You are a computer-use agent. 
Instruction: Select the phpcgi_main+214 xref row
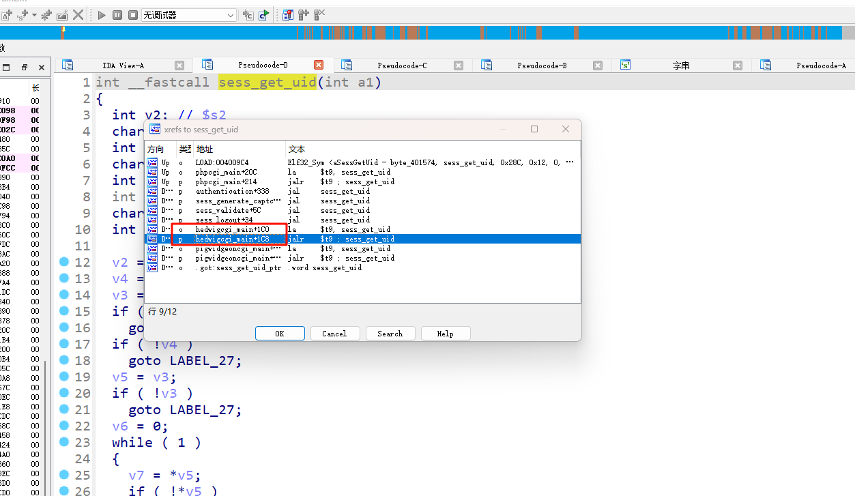362,181
